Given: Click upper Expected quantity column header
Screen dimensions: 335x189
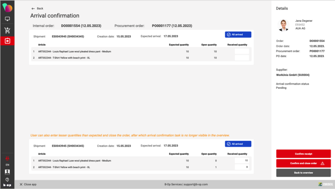Looking at the screenshot, I should coord(179,45).
